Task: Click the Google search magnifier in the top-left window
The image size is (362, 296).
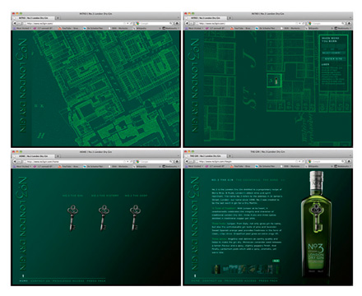Action: [x=171, y=24]
